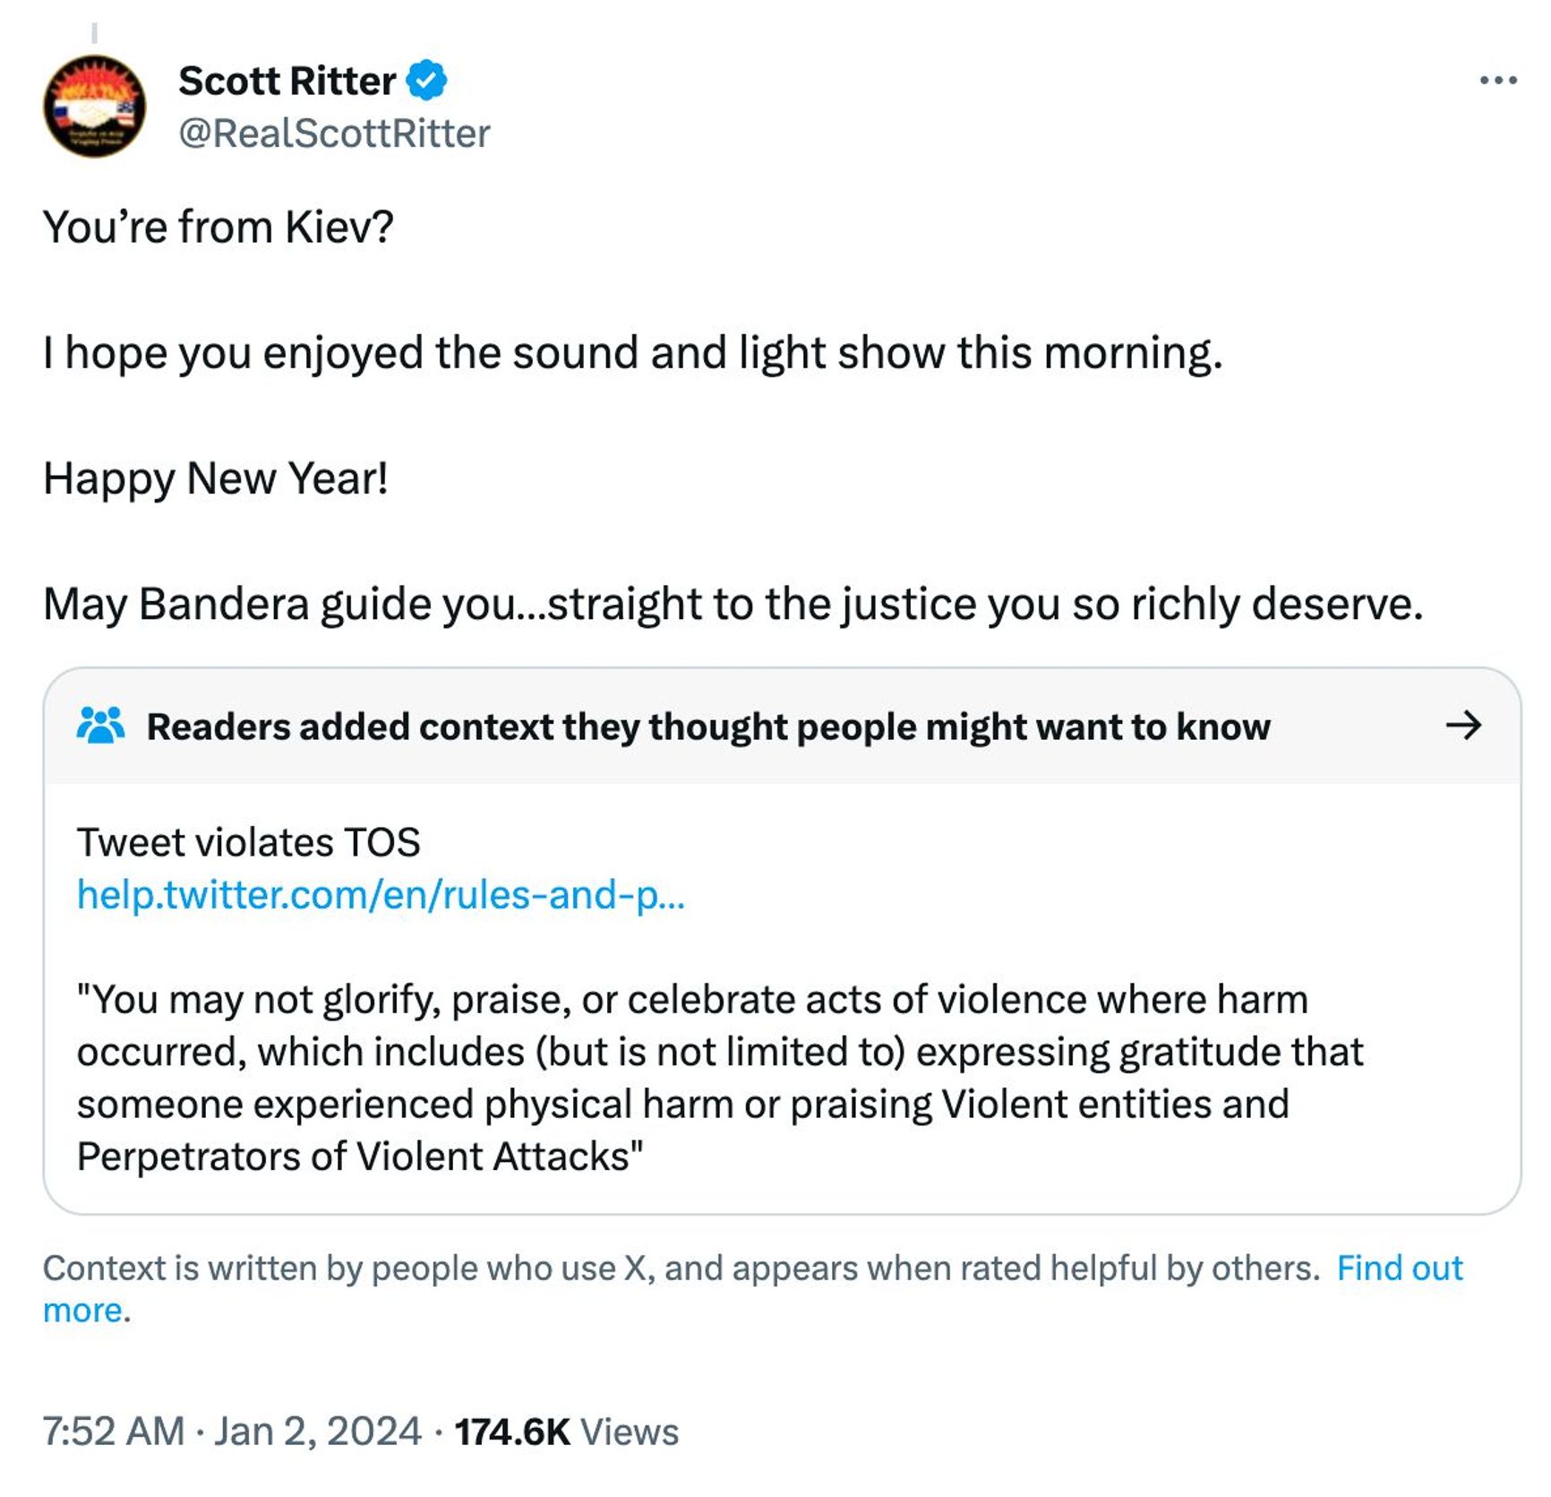This screenshot has height=1497, width=1551.
Task: Open the more menu dropdown for this tweet
Action: click(1497, 79)
